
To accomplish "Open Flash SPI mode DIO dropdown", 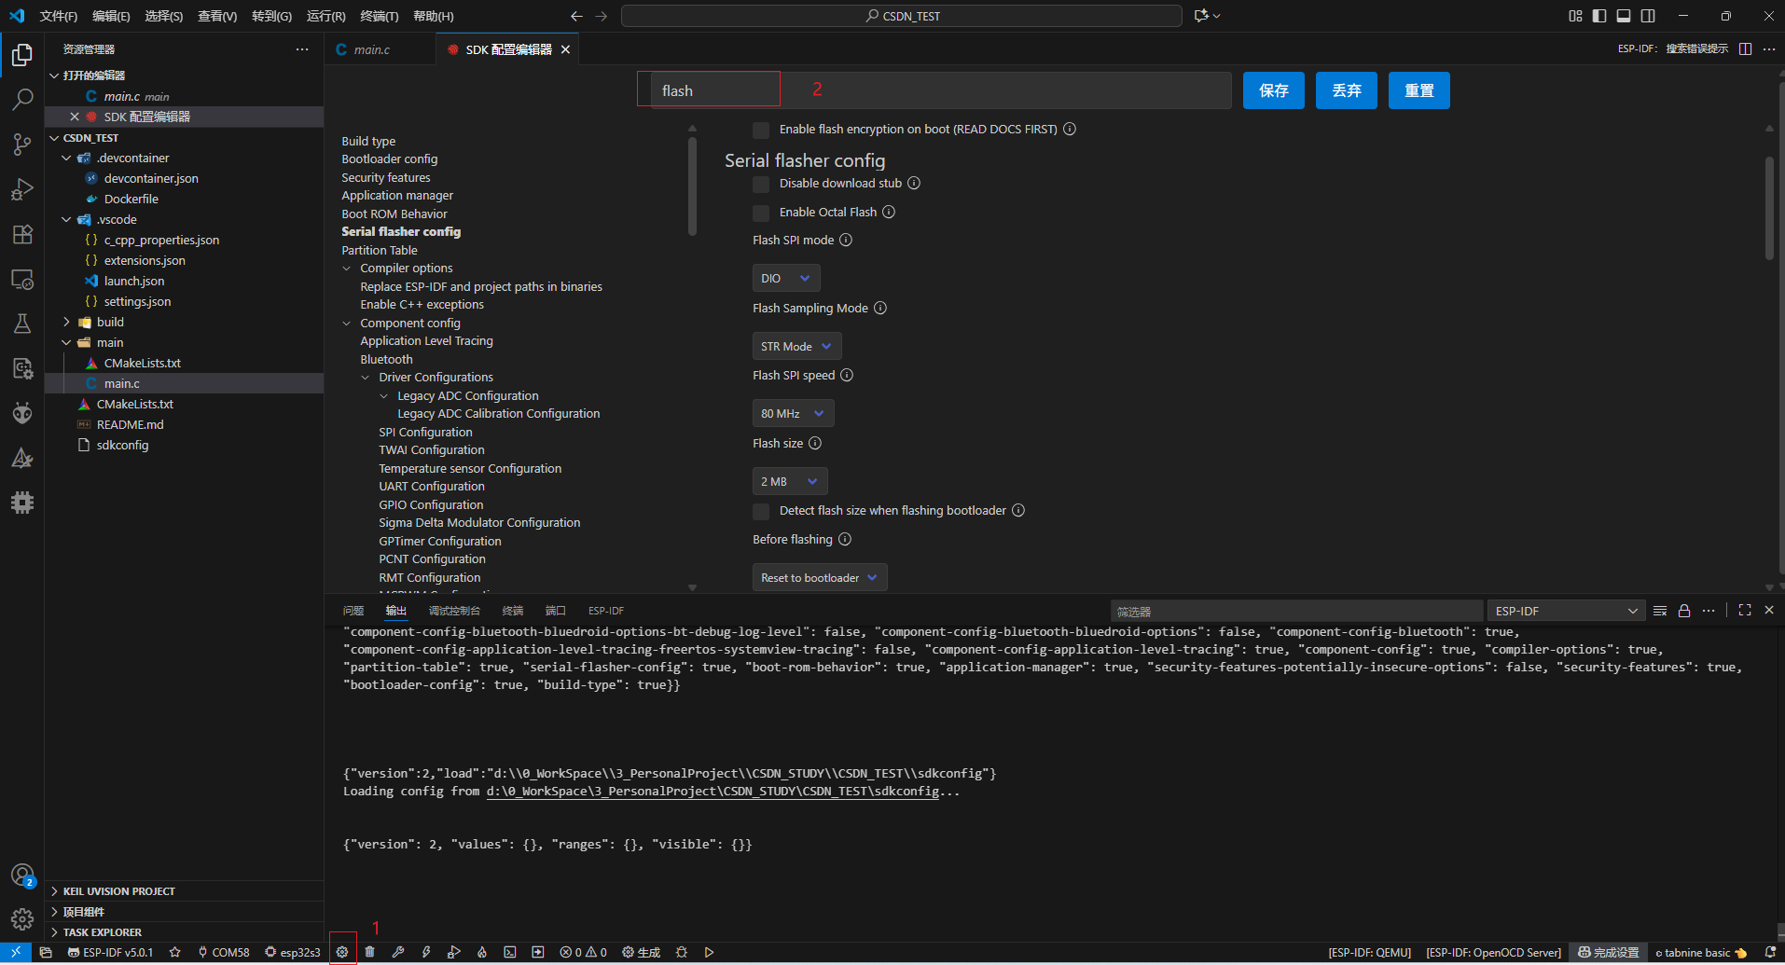I will coord(786,278).
